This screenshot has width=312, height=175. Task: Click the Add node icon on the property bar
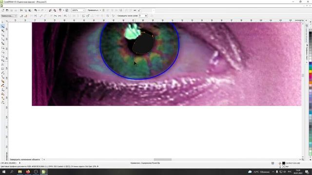point(21,16)
